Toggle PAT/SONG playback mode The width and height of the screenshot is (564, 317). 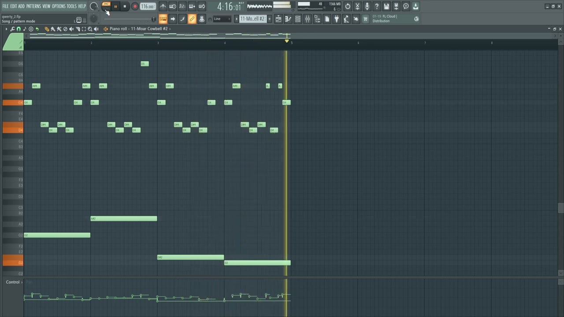coord(106,6)
